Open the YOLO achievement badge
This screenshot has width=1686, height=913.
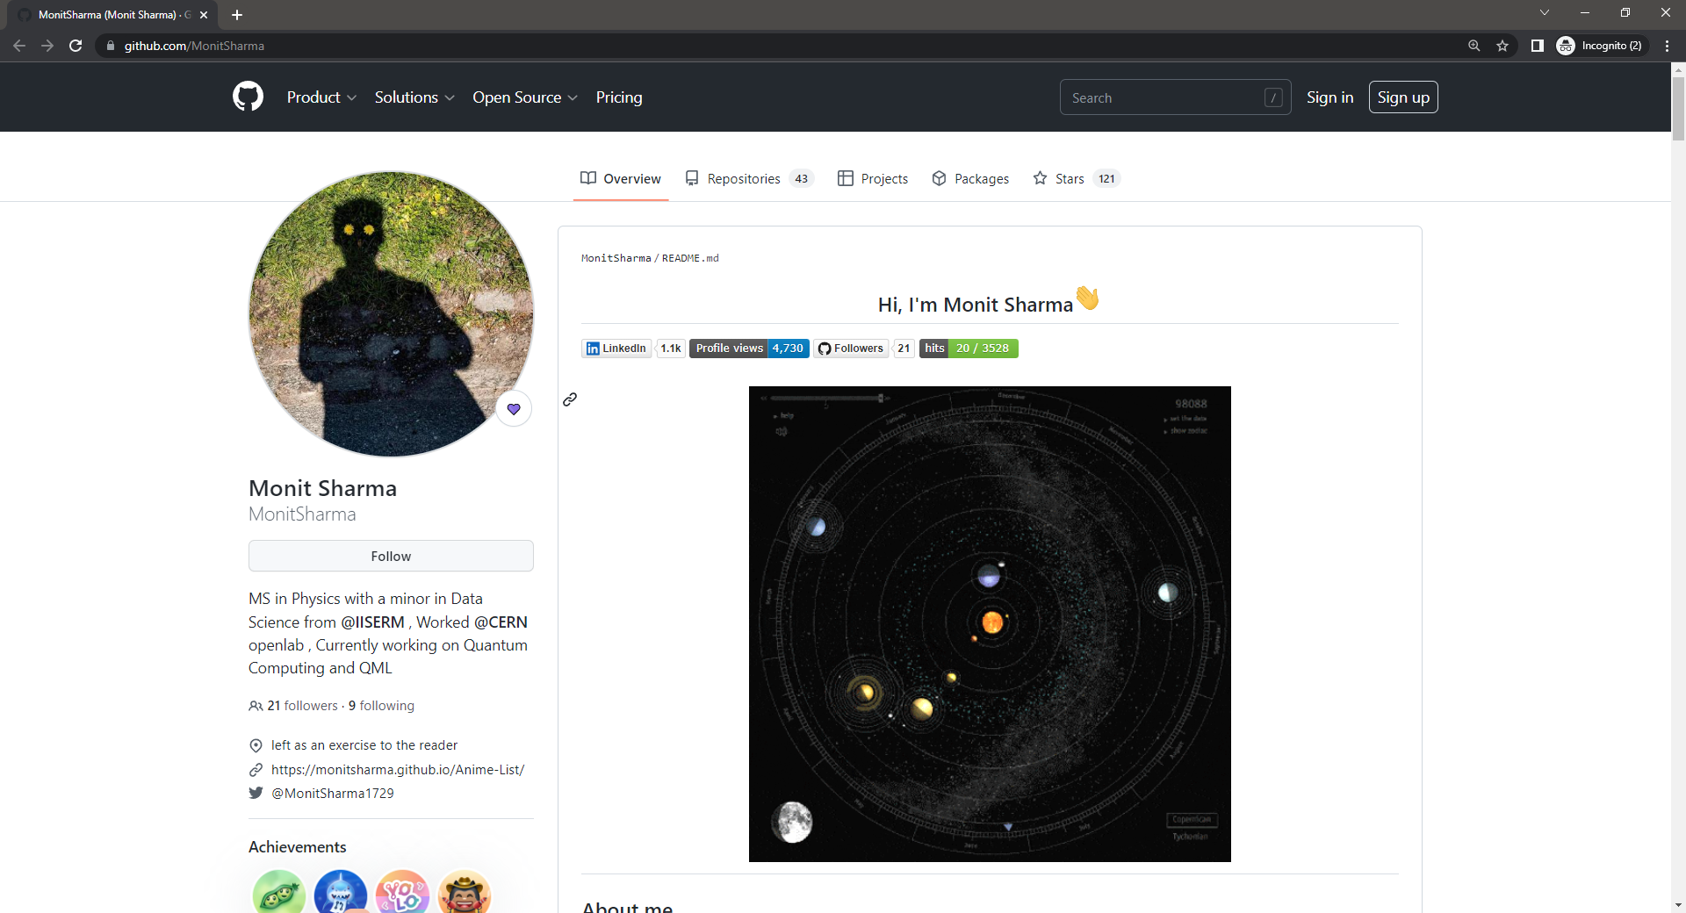click(x=402, y=893)
